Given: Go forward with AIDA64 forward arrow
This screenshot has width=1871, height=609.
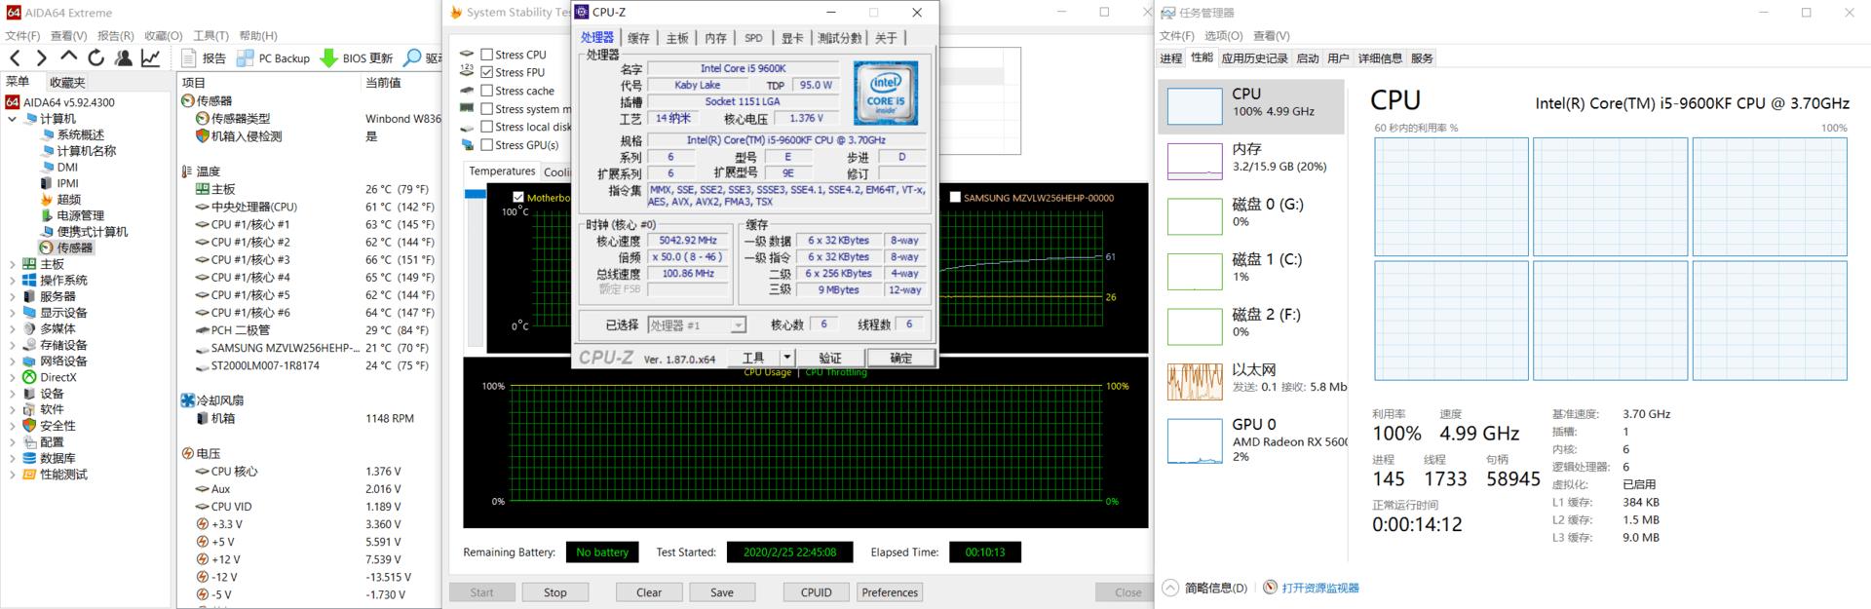Looking at the screenshot, I should pos(41,58).
